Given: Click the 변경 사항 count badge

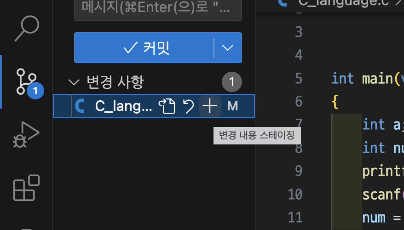Looking at the screenshot, I should tap(231, 82).
